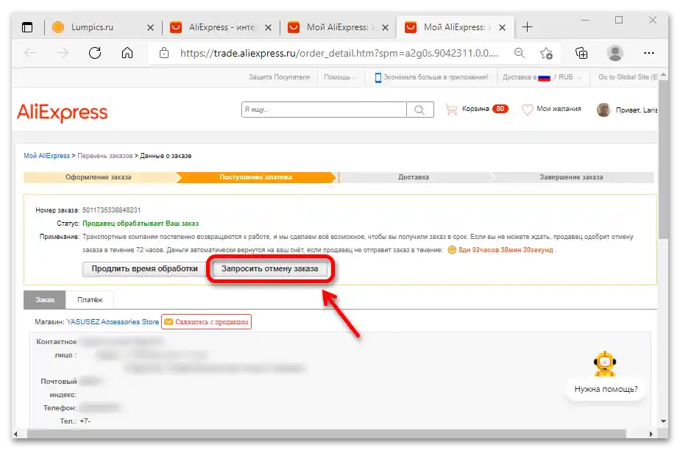Open the browser profile avatar
Screen dimensions: 680x450
pos(615,53)
